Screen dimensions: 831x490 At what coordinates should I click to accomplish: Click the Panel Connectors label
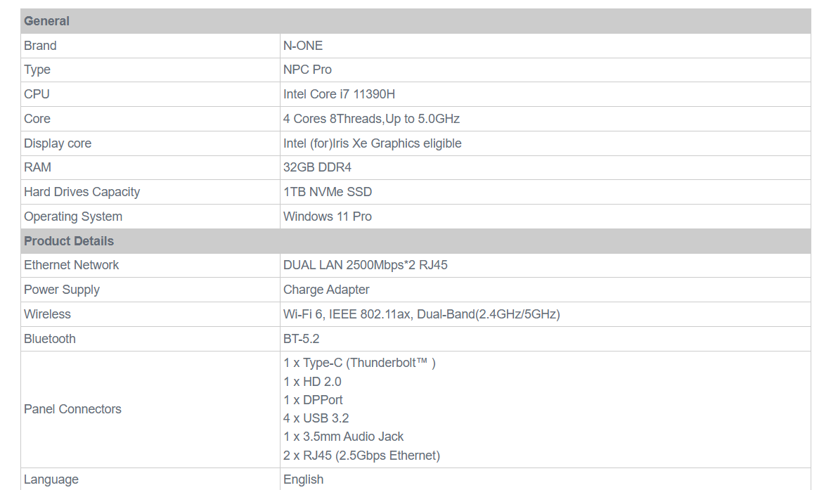click(x=72, y=409)
